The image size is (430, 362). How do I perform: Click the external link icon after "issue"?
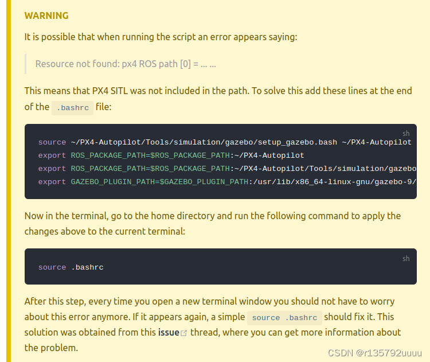point(183,333)
